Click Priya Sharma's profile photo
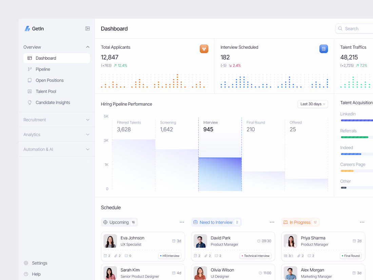The image size is (373, 280). click(x=291, y=241)
